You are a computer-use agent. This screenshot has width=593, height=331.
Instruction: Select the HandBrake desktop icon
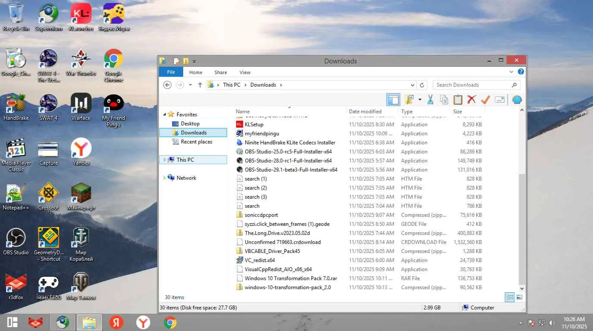pyautogui.click(x=16, y=107)
